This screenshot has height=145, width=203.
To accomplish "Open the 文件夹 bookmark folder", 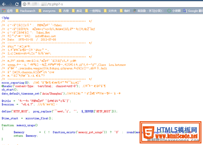I will pyautogui.click(x=111, y=11).
